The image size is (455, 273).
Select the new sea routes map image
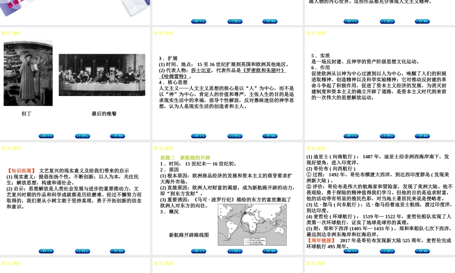click(x=252, y=225)
